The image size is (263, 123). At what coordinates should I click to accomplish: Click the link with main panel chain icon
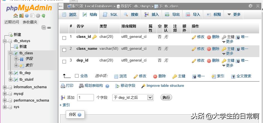pyautogui.click(x=49, y=28)
